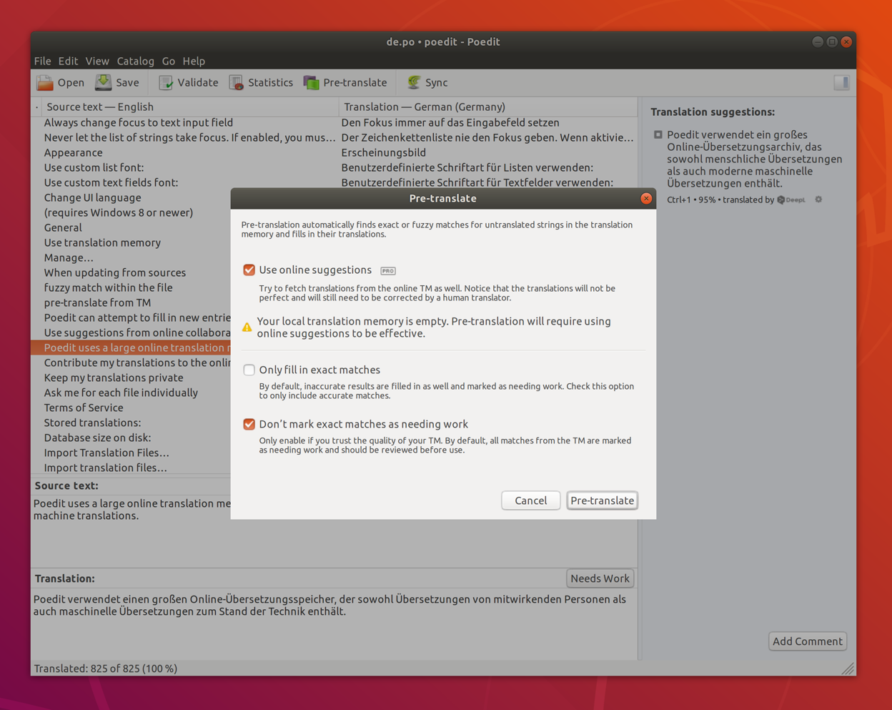Run Validate from the toolbar
Screen dimensions: 892x710
pyautogui.click(x=187, y=82)
